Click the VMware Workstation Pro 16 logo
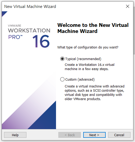Screen dimensions: 135x142 pyautogui.click(x=29, y=36)
